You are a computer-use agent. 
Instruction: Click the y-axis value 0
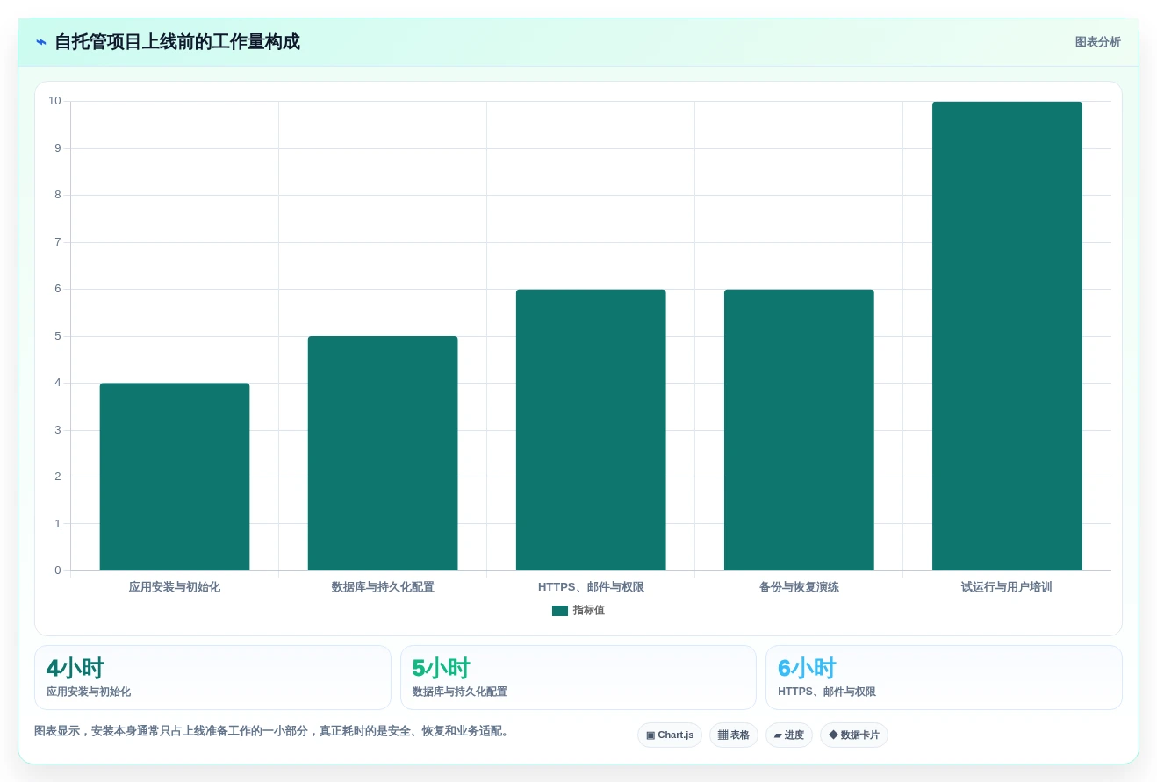[x=58, y=570]
